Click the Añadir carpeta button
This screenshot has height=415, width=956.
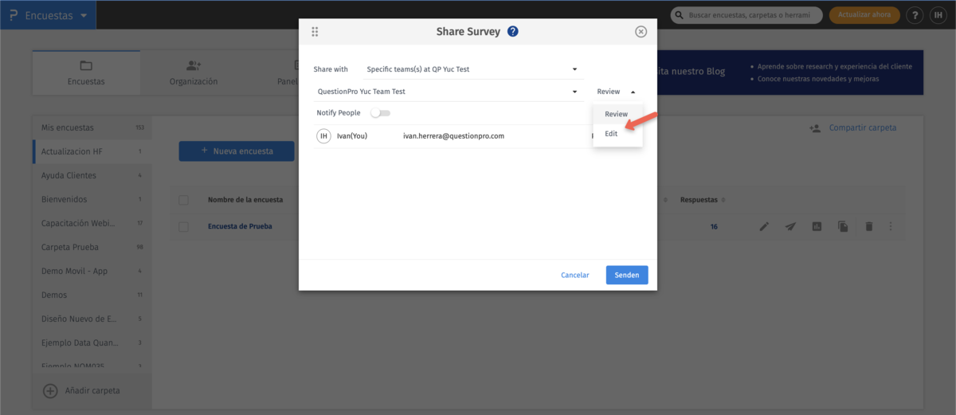pos(92,390)
